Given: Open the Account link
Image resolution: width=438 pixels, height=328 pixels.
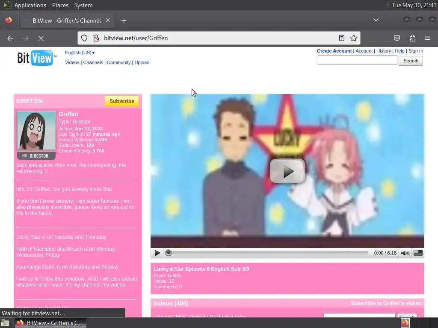Looking at the screenshot, I should point(364,51).
